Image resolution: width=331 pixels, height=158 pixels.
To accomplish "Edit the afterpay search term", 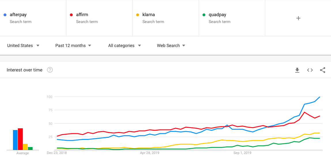I will click(18, 15).
